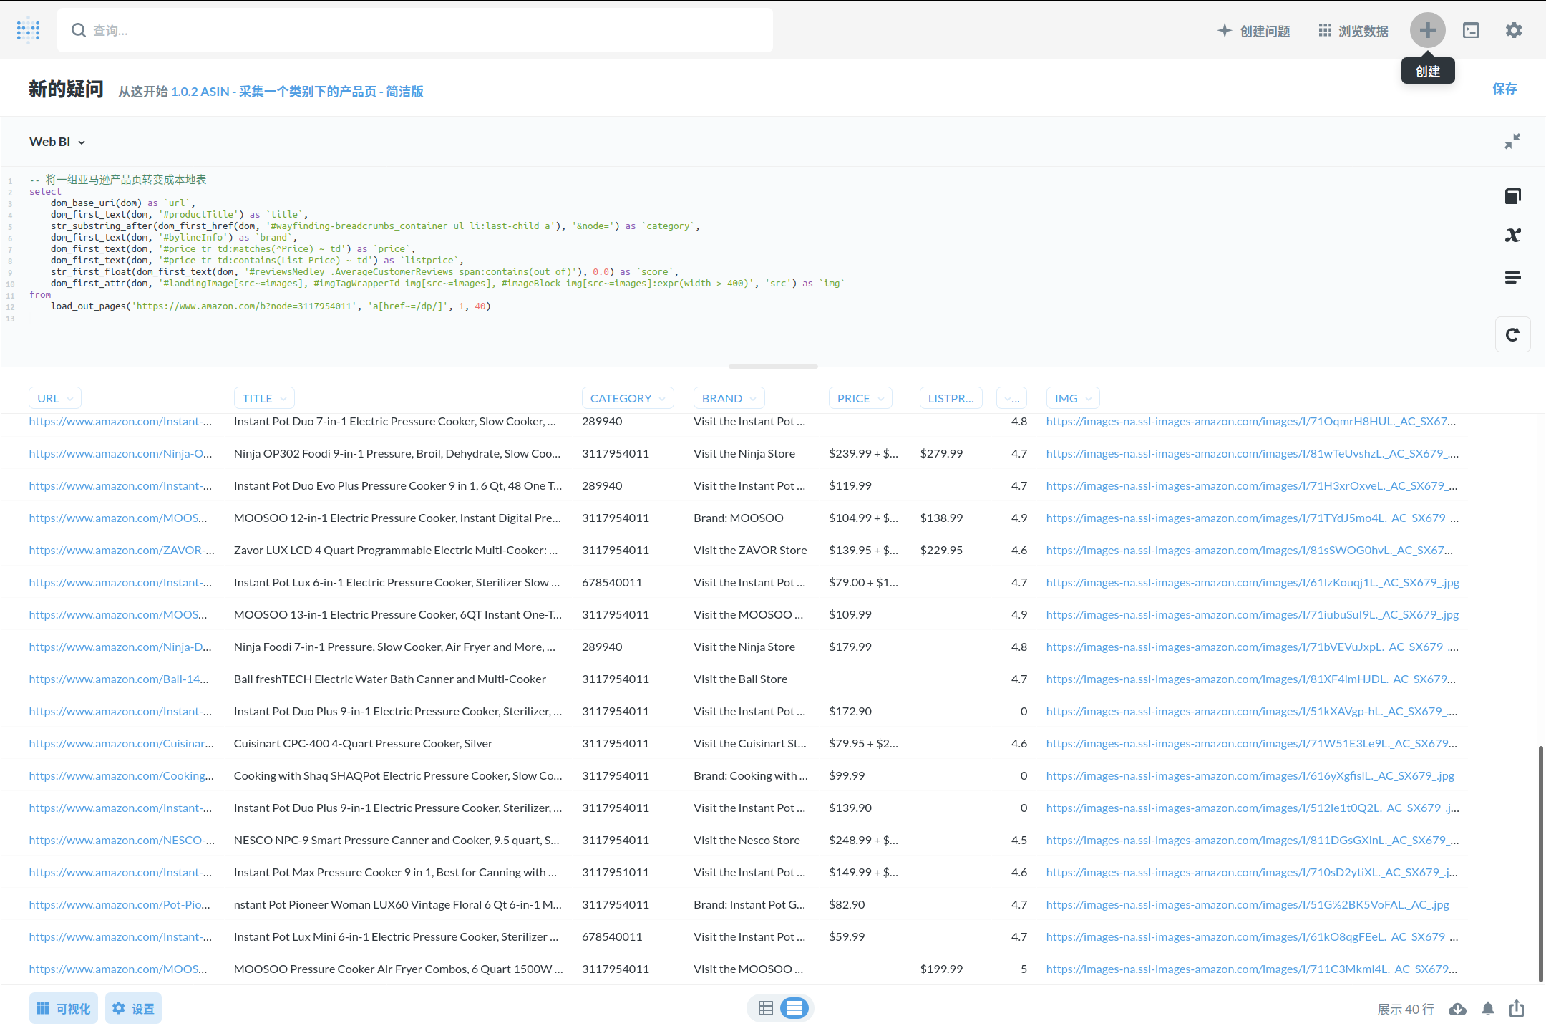Collapse the query editor with arrows icon
Screen dimensions: 1546x1031
point(1512,141)
